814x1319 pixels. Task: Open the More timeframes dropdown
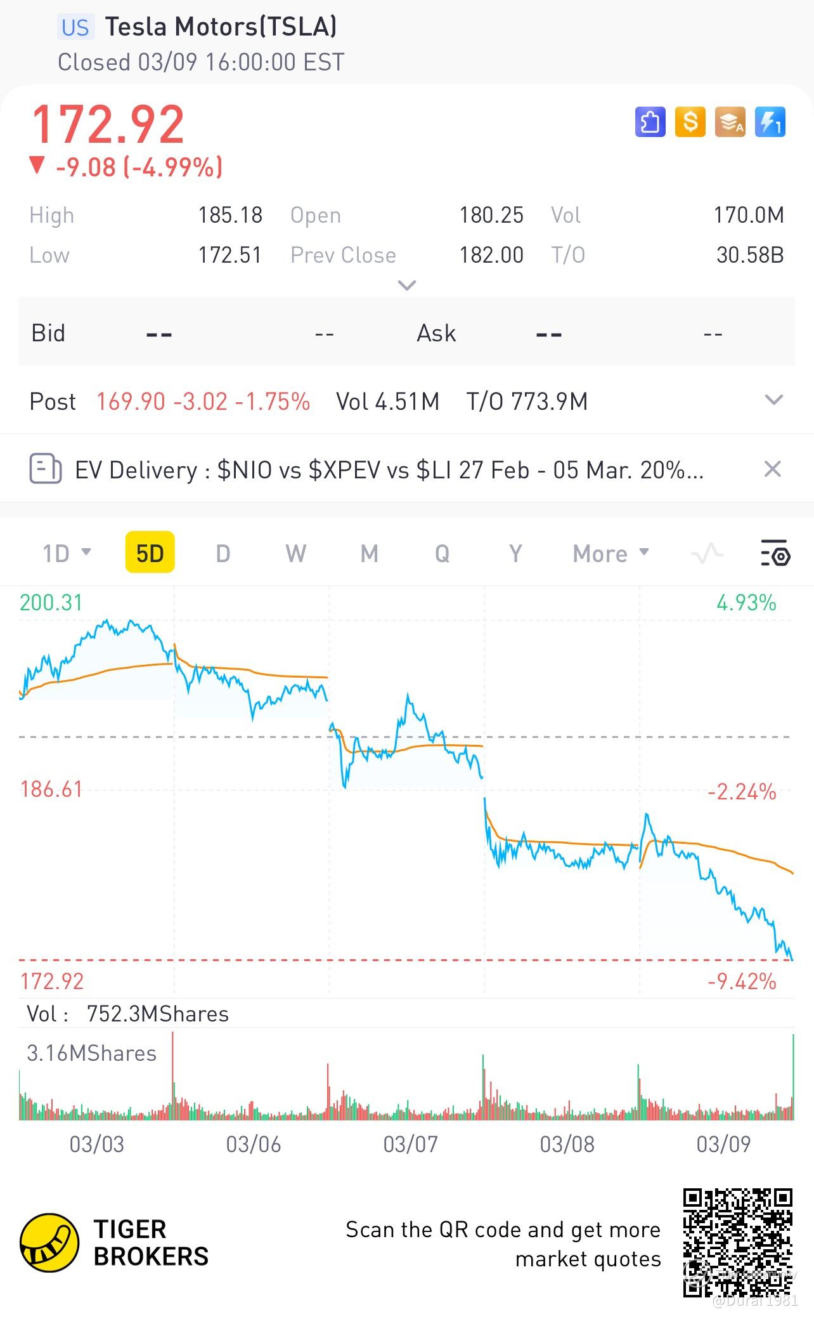(610, 554)
